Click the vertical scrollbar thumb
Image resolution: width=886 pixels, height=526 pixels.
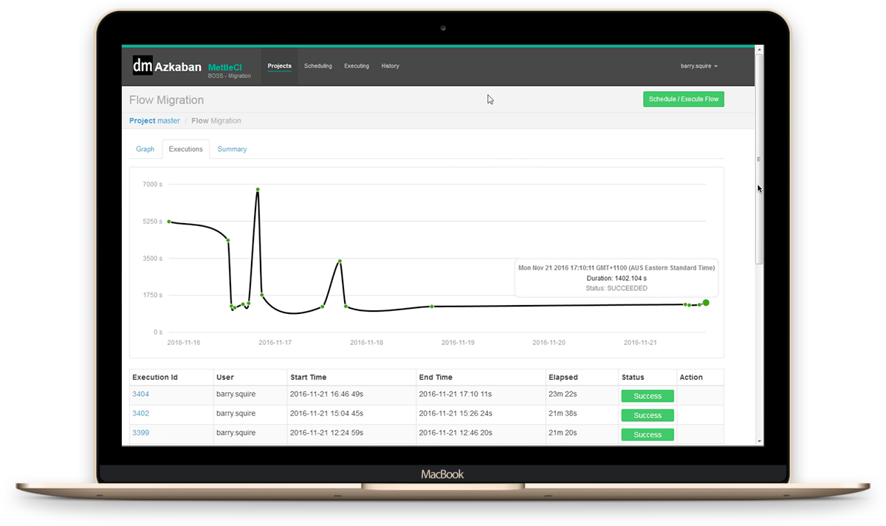point(759,158)
